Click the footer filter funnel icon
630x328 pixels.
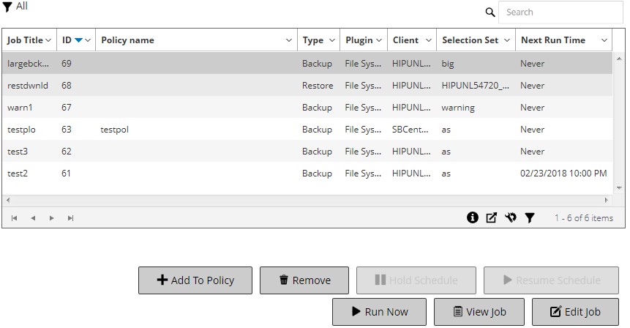coord(529,217)
